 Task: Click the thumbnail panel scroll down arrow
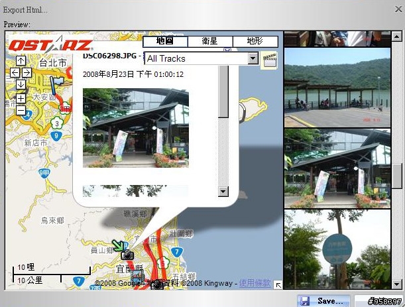click(396, 284)
